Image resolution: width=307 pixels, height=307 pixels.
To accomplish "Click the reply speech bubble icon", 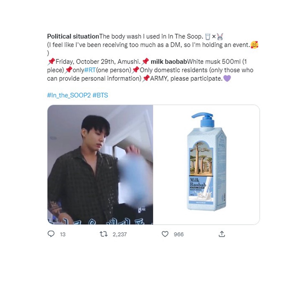I will click(51, 234).
